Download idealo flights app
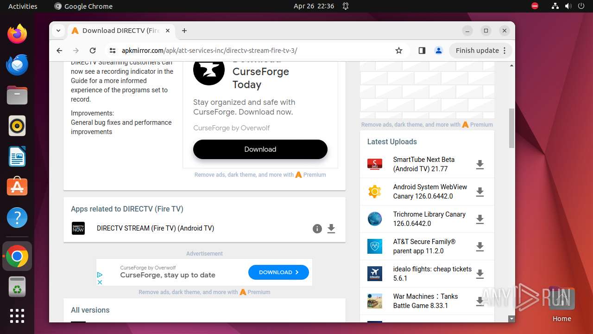The height and width of the screenshot is (334, 593). coord(480,274)
